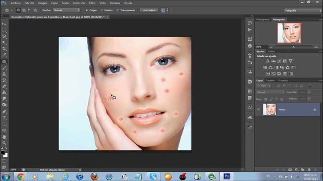Add an Exposure adjustment

[x=285, y=61]
